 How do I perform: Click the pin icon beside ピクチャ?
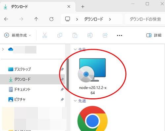62,99
